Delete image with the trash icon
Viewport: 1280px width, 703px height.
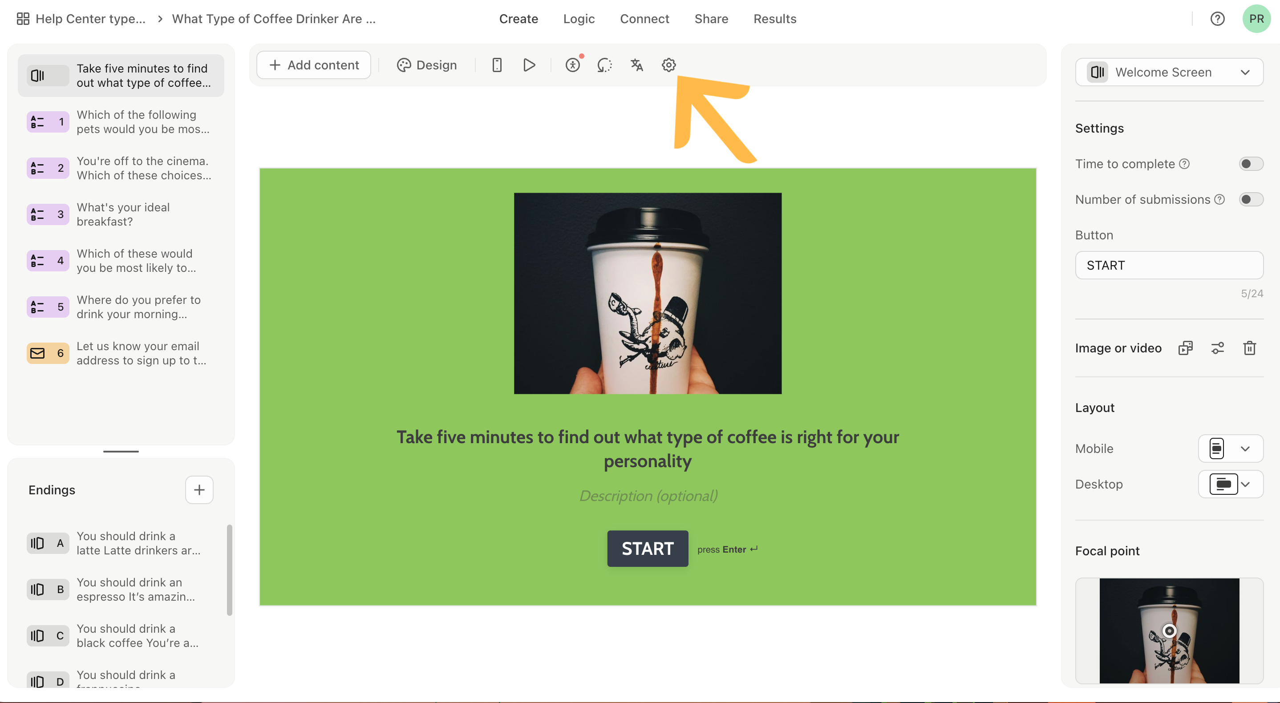pos(1250,348)
